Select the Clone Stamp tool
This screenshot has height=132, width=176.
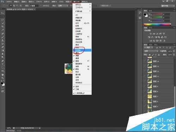click(2, 40)
